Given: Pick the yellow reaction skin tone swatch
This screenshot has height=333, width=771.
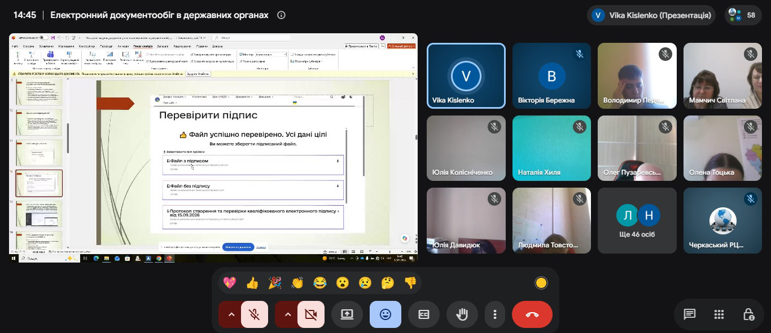Looking at the screenshot, I should tap(541, 283).
